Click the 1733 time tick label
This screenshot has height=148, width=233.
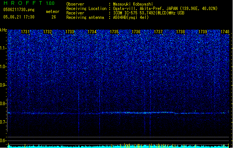70,32
